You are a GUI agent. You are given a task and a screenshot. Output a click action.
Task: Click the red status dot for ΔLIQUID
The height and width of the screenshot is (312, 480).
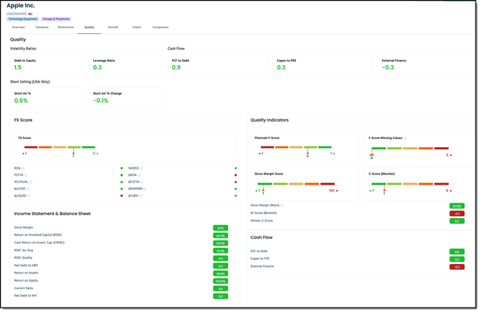[122, 196]
